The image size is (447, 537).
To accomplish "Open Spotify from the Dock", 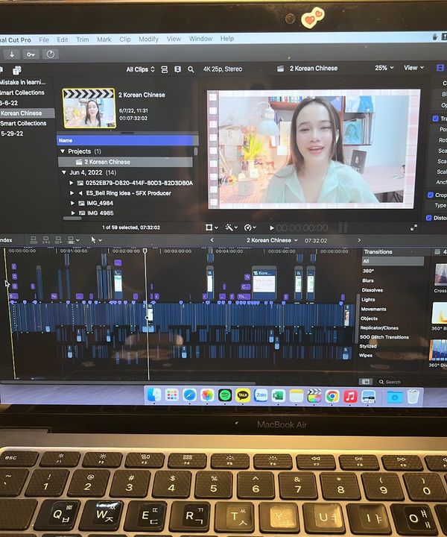I will (225, 395).
